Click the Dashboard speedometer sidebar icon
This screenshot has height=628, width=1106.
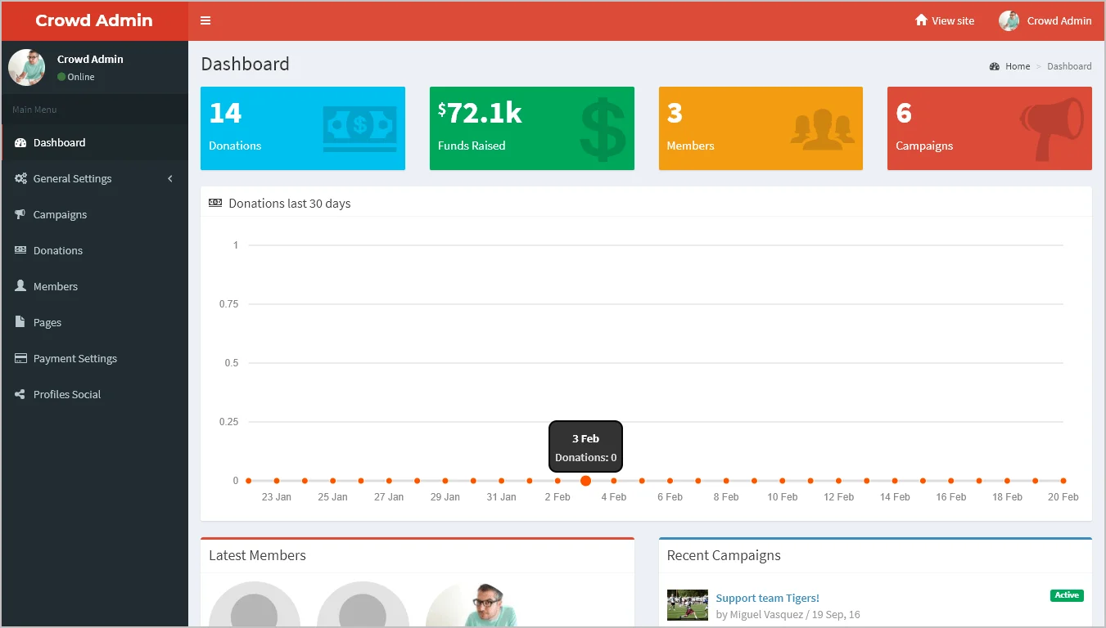coord(20,142)
